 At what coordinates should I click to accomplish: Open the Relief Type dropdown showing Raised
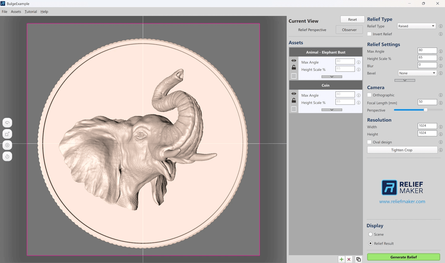(417, 26)
